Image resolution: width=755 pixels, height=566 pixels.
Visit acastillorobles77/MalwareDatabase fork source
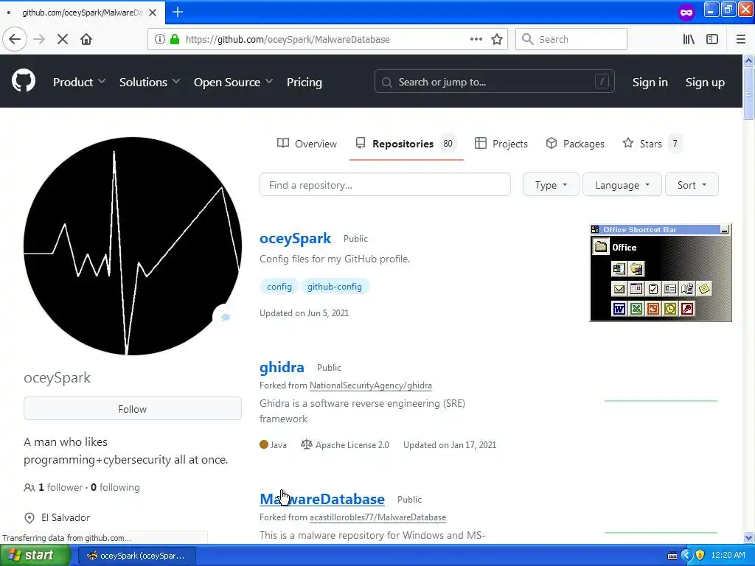point(377,517)
